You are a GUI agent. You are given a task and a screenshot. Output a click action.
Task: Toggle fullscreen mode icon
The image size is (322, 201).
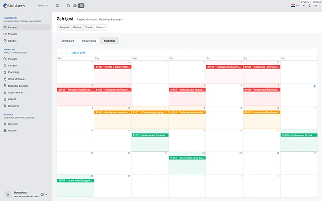pos(310,6)
